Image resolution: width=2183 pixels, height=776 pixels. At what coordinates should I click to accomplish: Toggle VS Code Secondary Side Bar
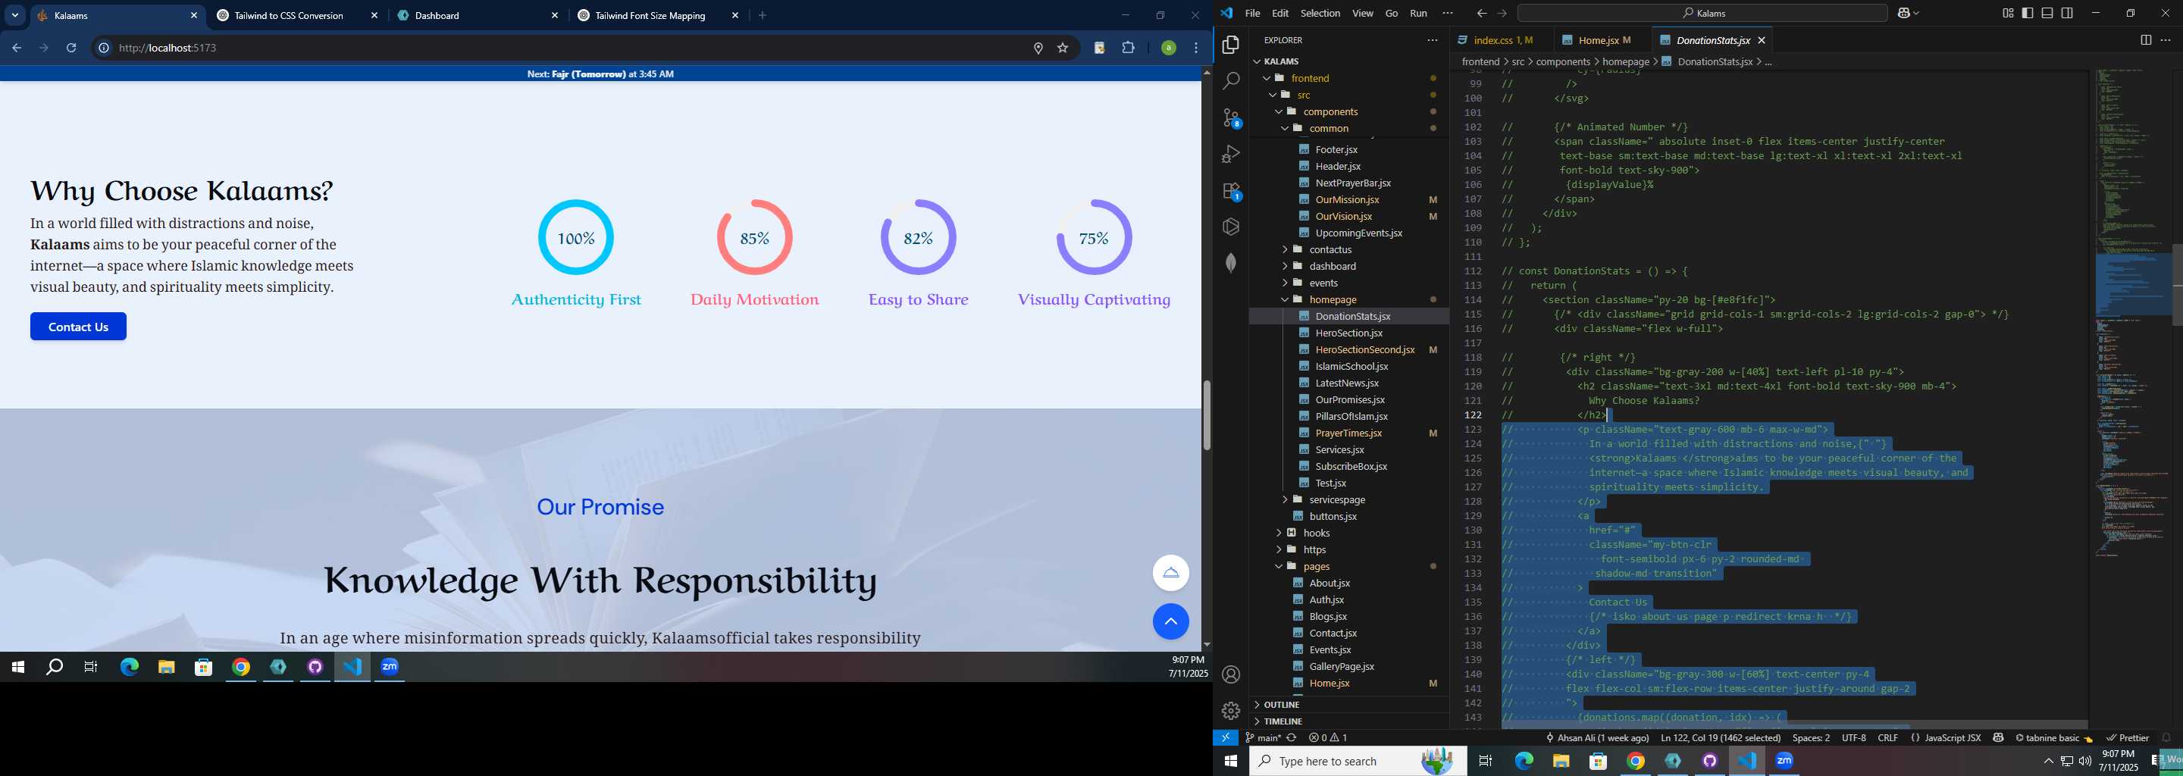pyautogui.click(x=2067, y=13)
